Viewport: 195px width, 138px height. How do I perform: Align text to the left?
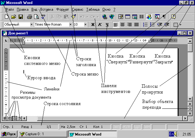pyautogui.click(x=116, y=24)
